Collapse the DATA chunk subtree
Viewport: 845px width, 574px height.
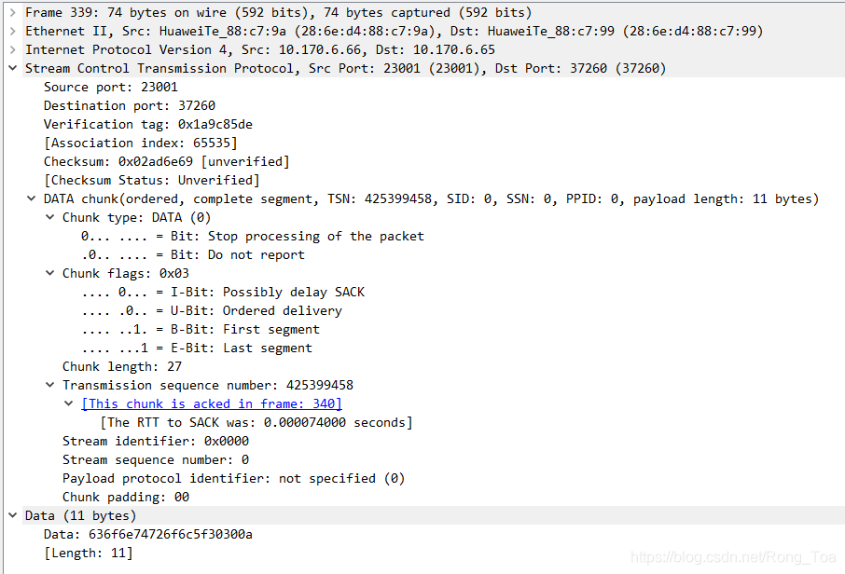[31, 198]
